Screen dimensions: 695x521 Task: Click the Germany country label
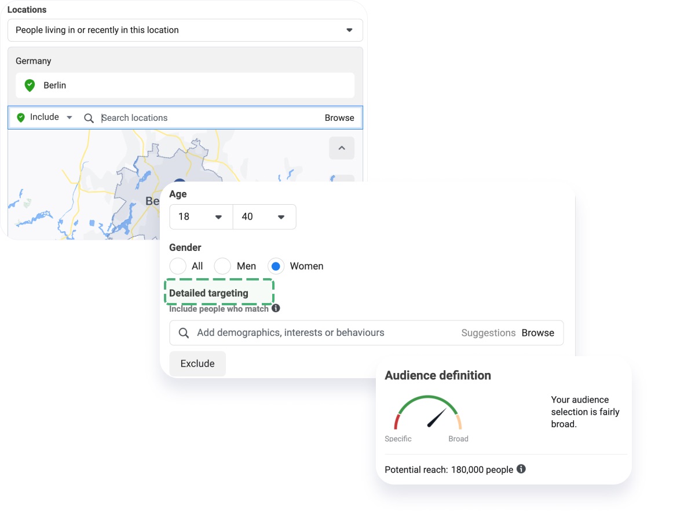pos(34,61)
